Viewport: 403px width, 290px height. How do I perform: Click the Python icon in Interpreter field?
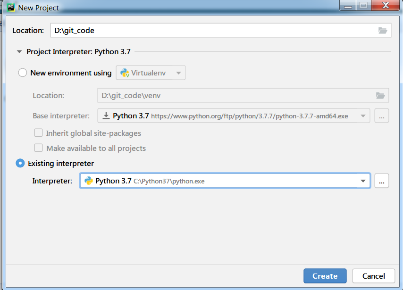88,181
